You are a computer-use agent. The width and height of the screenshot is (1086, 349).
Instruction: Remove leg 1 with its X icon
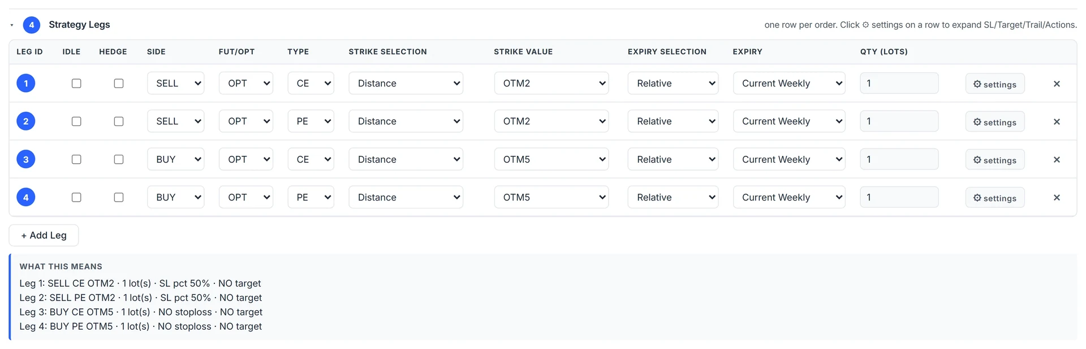pyautogui.click(x=1056, y=84)
